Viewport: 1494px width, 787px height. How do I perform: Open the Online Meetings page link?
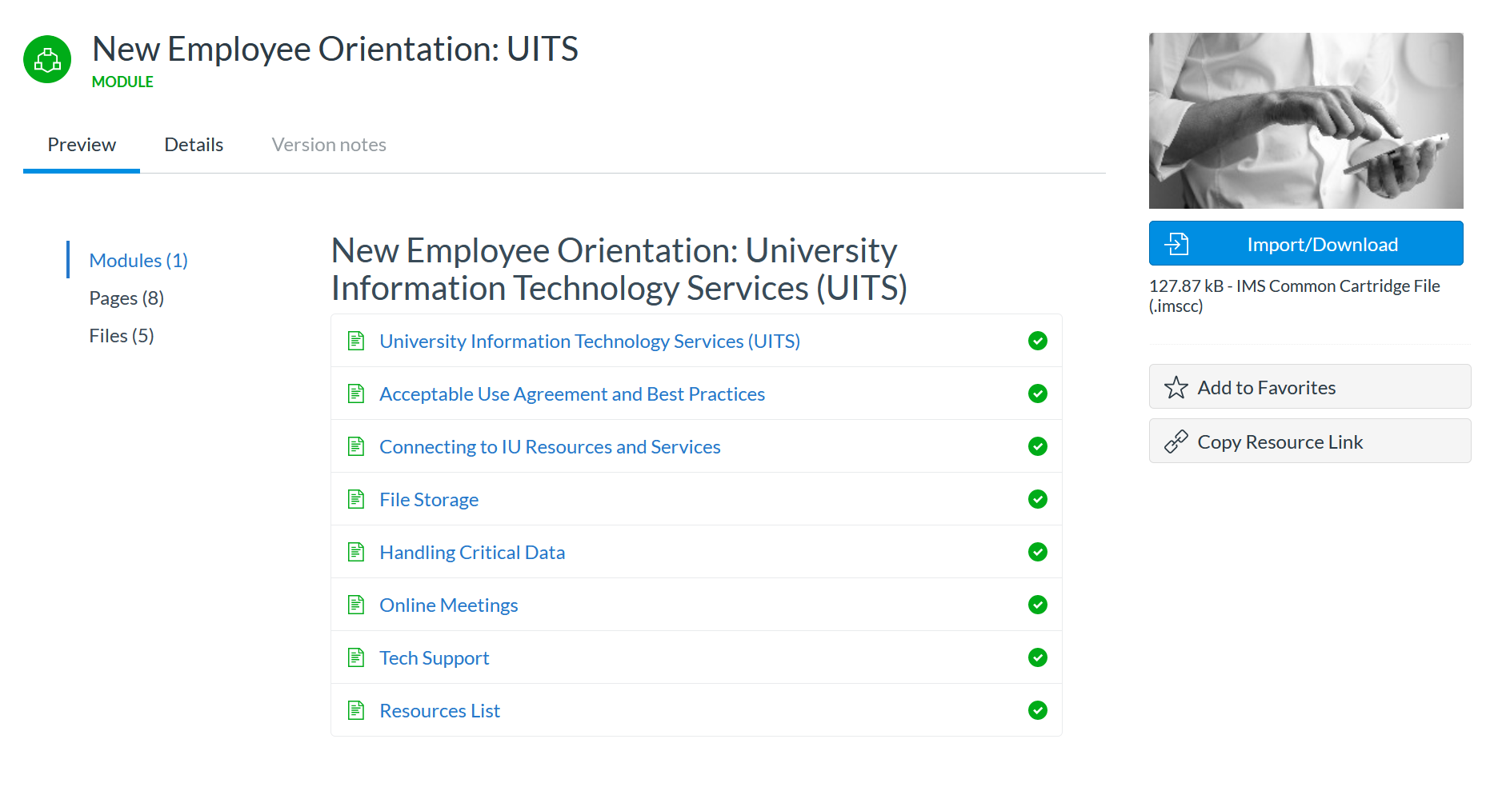click(x=449, y=605)
